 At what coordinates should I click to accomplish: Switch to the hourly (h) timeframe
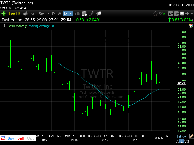48,14
